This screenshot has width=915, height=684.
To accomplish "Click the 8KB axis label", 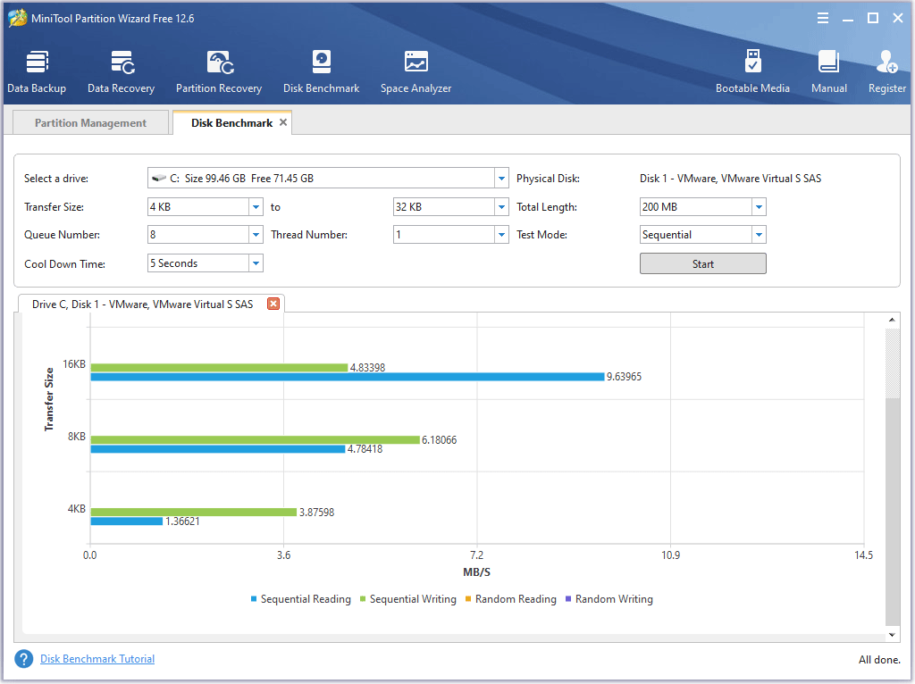I will tap(77, 437).
